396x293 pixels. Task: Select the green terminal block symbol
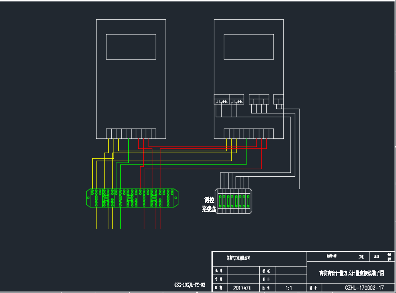[132, 198]
